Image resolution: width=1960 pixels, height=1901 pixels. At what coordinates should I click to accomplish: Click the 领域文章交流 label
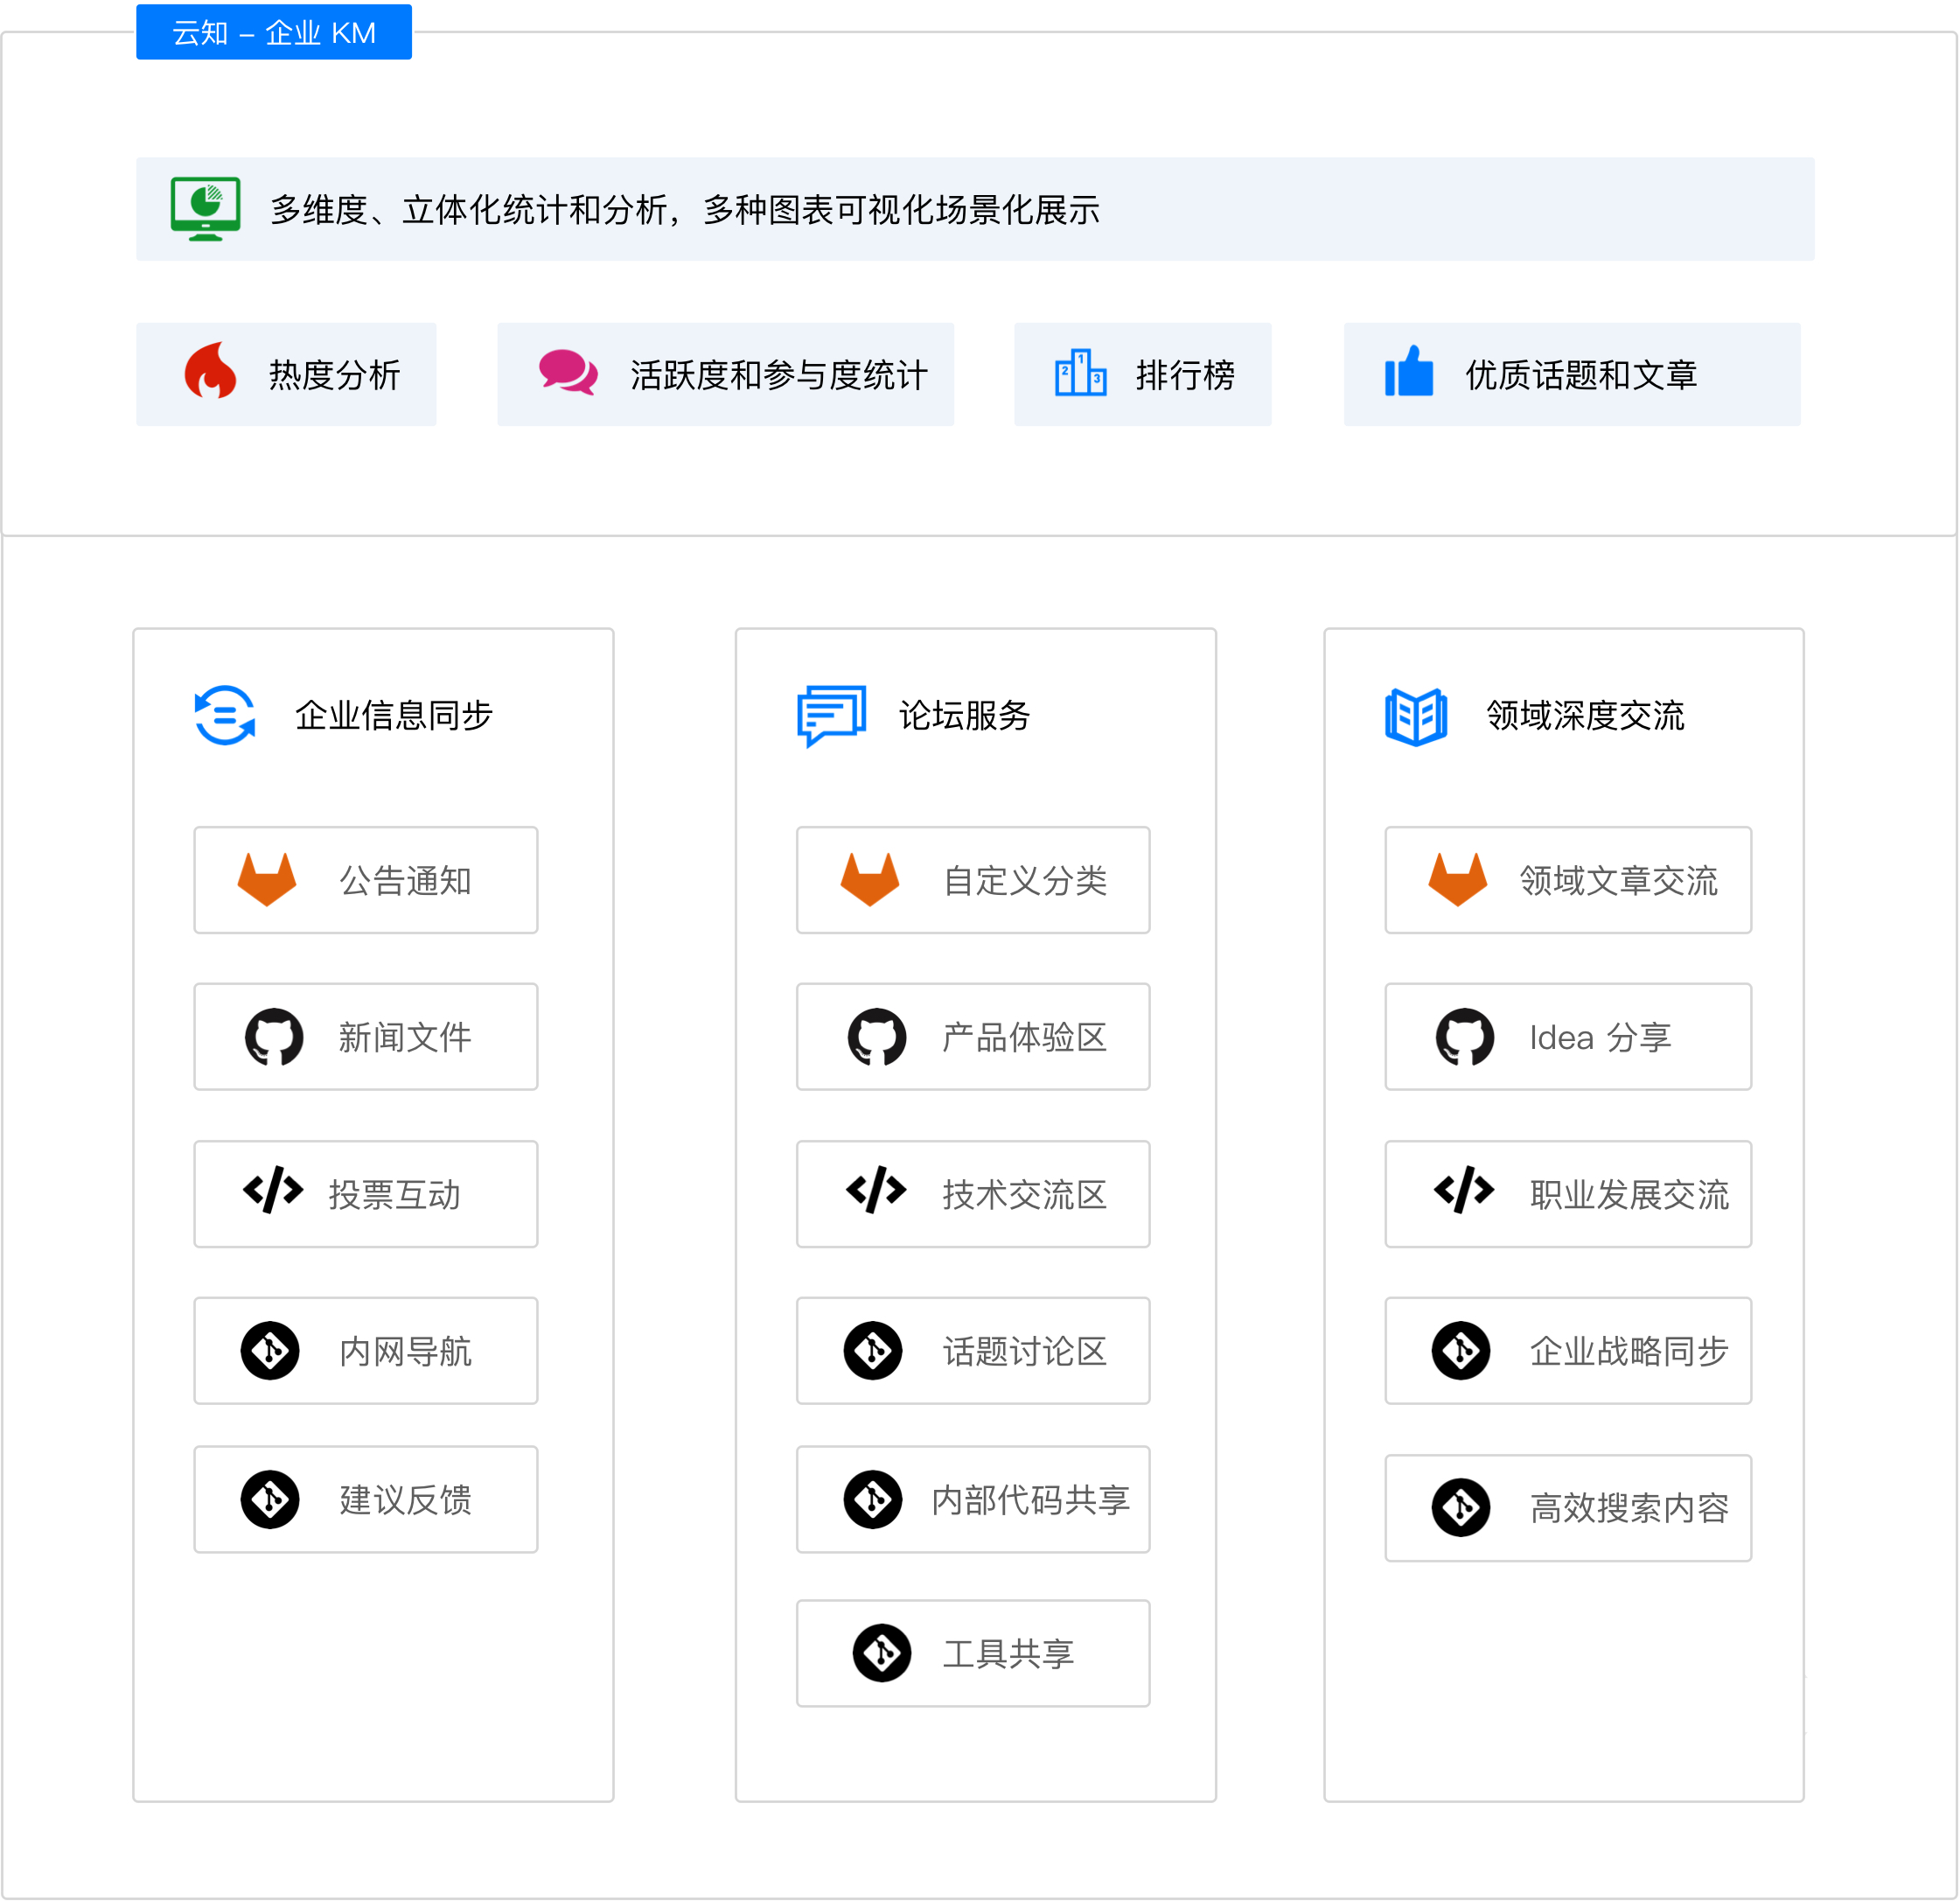click(1618, 881)
